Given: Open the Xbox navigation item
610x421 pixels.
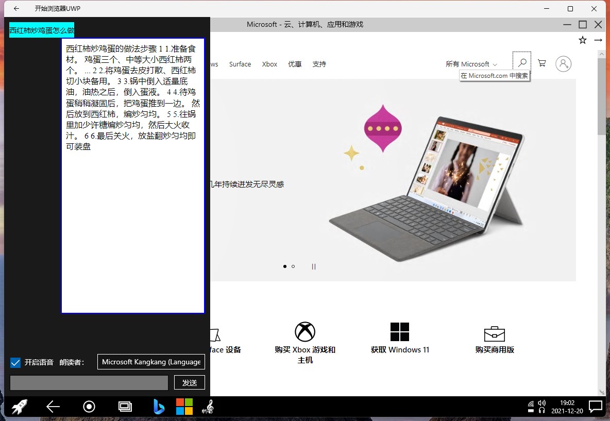Looking at the screenshot, I should click(x=269, y=64).
